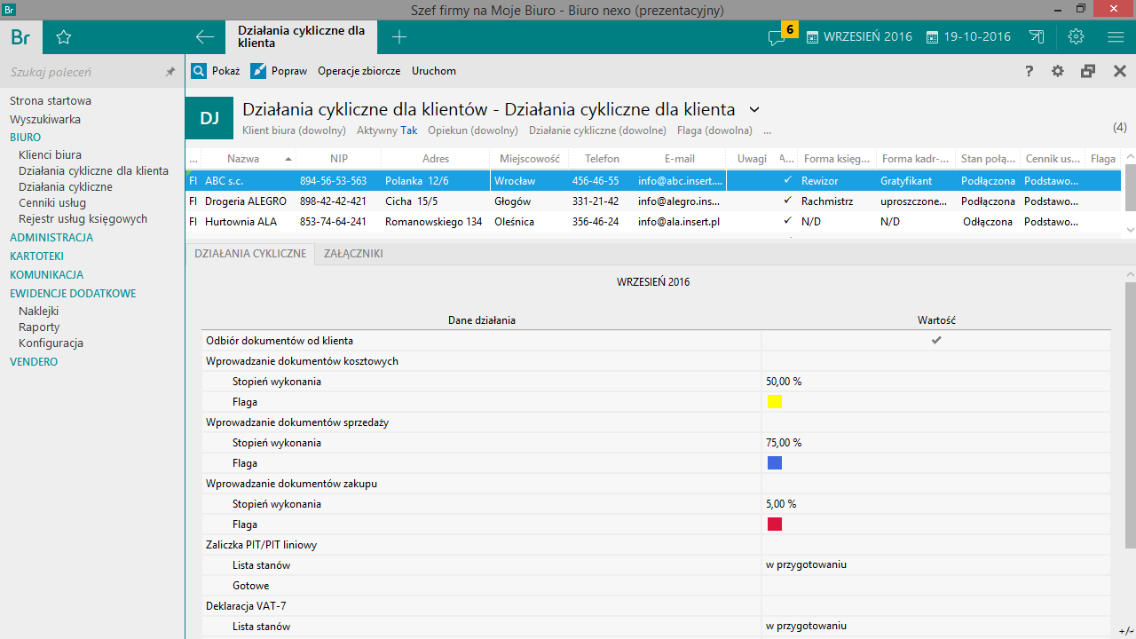Click the Popraw toolbar button

click(x=279, y=71)
